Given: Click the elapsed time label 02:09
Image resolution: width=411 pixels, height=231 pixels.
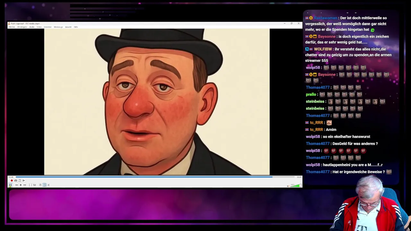Looking at the screenshot, I should tap(11, 177).
